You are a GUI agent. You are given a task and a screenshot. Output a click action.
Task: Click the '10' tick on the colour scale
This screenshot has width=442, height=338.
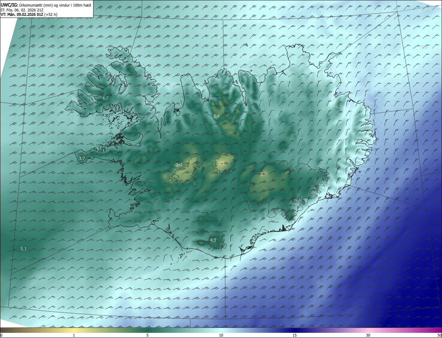(221, 335)
